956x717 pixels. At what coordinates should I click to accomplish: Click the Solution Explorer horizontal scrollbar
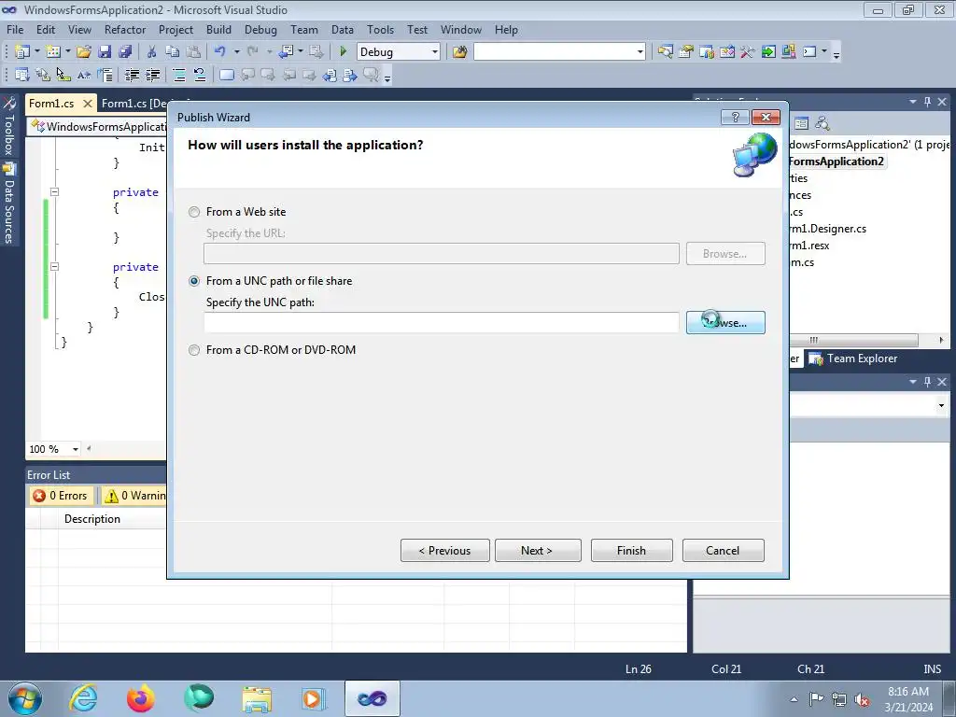tap(853, 340)
